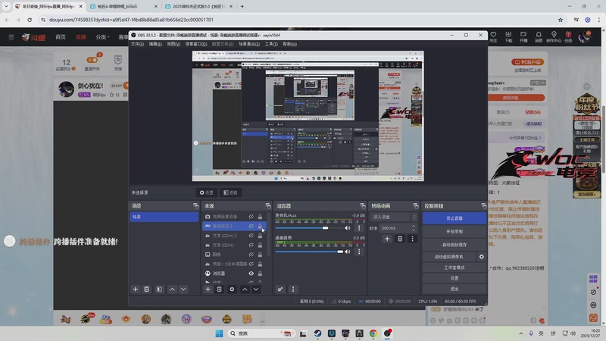Undock the 混音器 panel via float icon
The width and height of the screenshot is (606, 341).
click(363, 205)
